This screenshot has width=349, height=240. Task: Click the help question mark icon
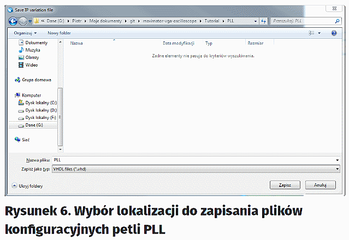(x=334, y=33)
